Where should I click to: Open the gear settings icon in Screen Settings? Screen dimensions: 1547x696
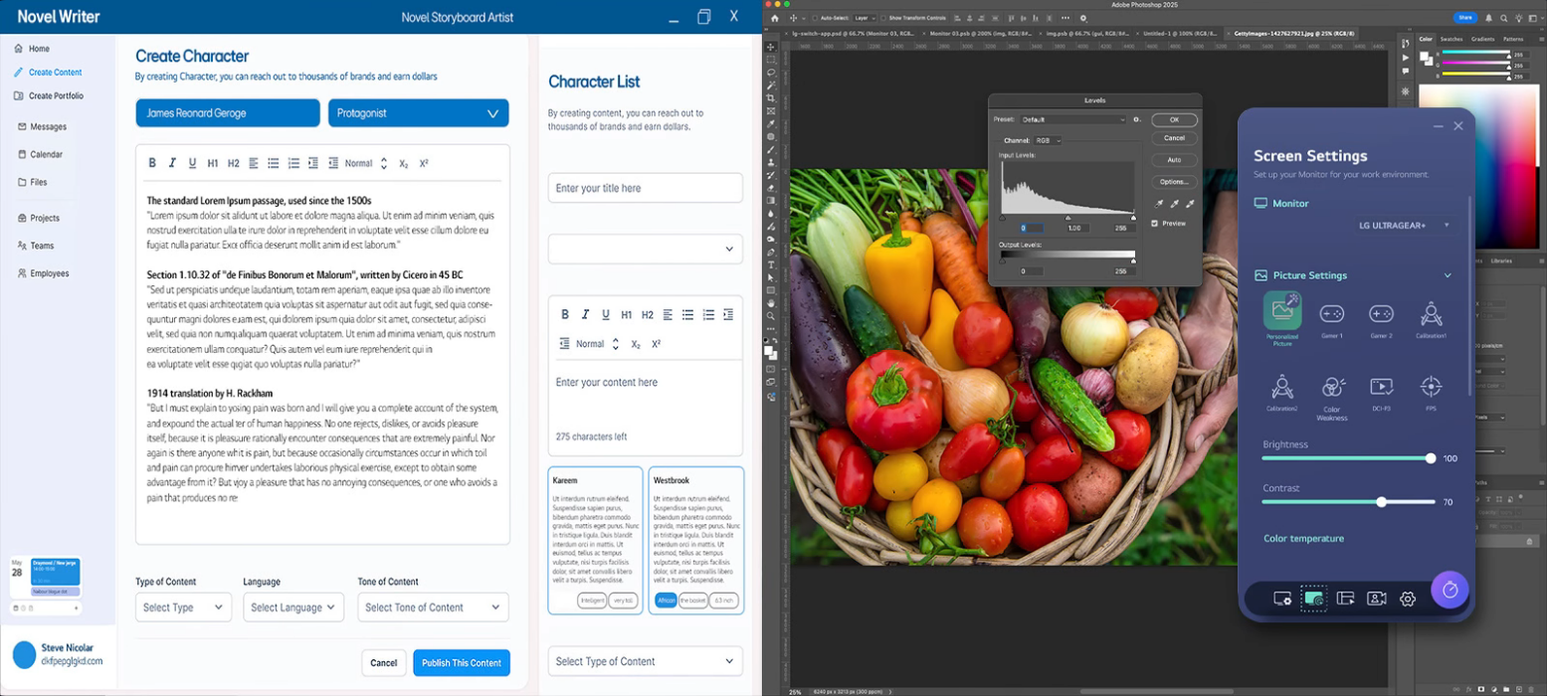tap(1407, 599)
